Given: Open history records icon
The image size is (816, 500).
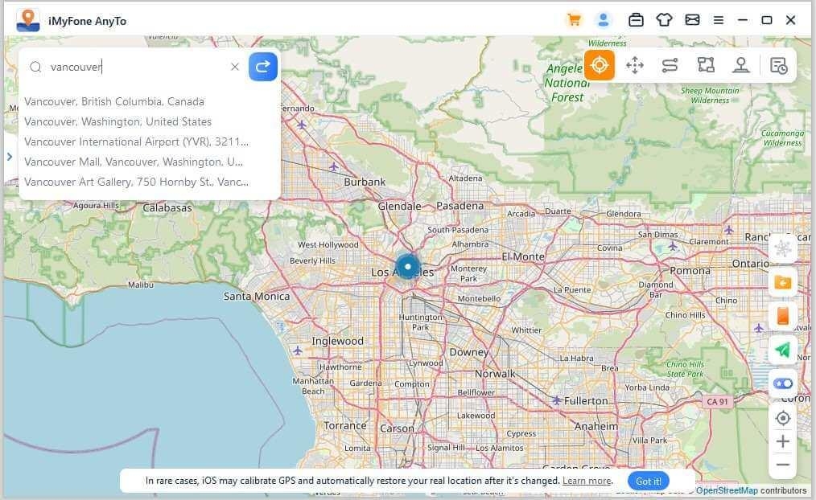Looking at the screenshot, I should pyautogui.click(x=778, y=66).
